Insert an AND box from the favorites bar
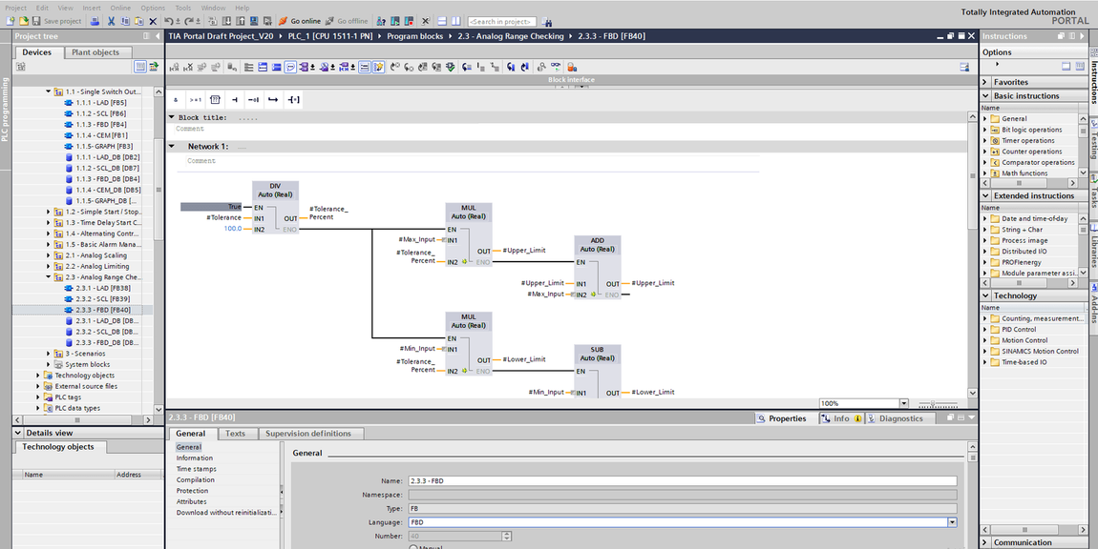 click(176, 100)
